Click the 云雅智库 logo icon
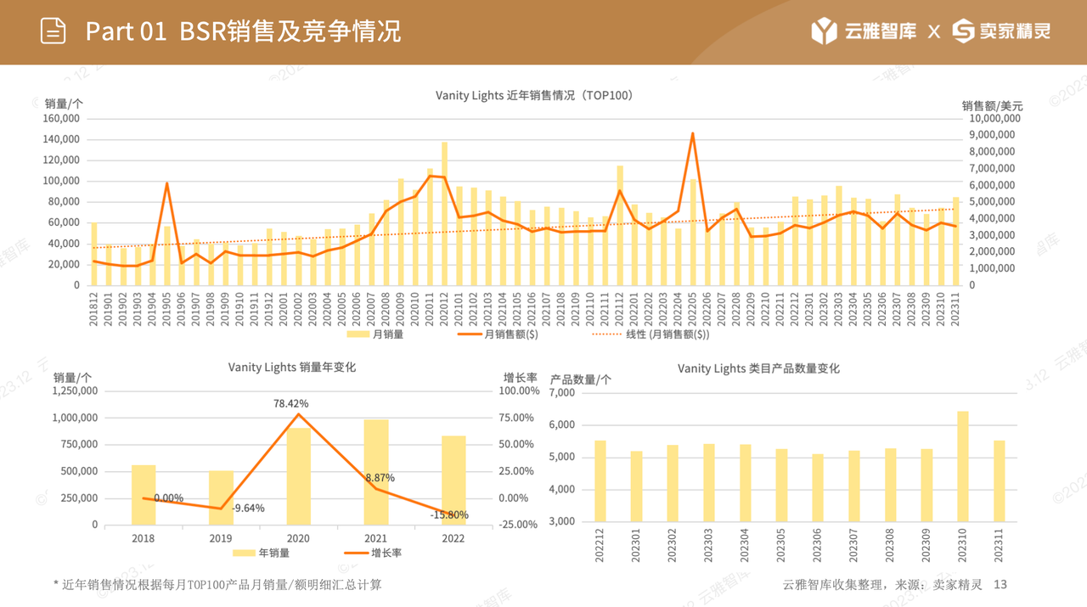The height and width of the screenshot is (607, 1087). [x=825, y=31]
